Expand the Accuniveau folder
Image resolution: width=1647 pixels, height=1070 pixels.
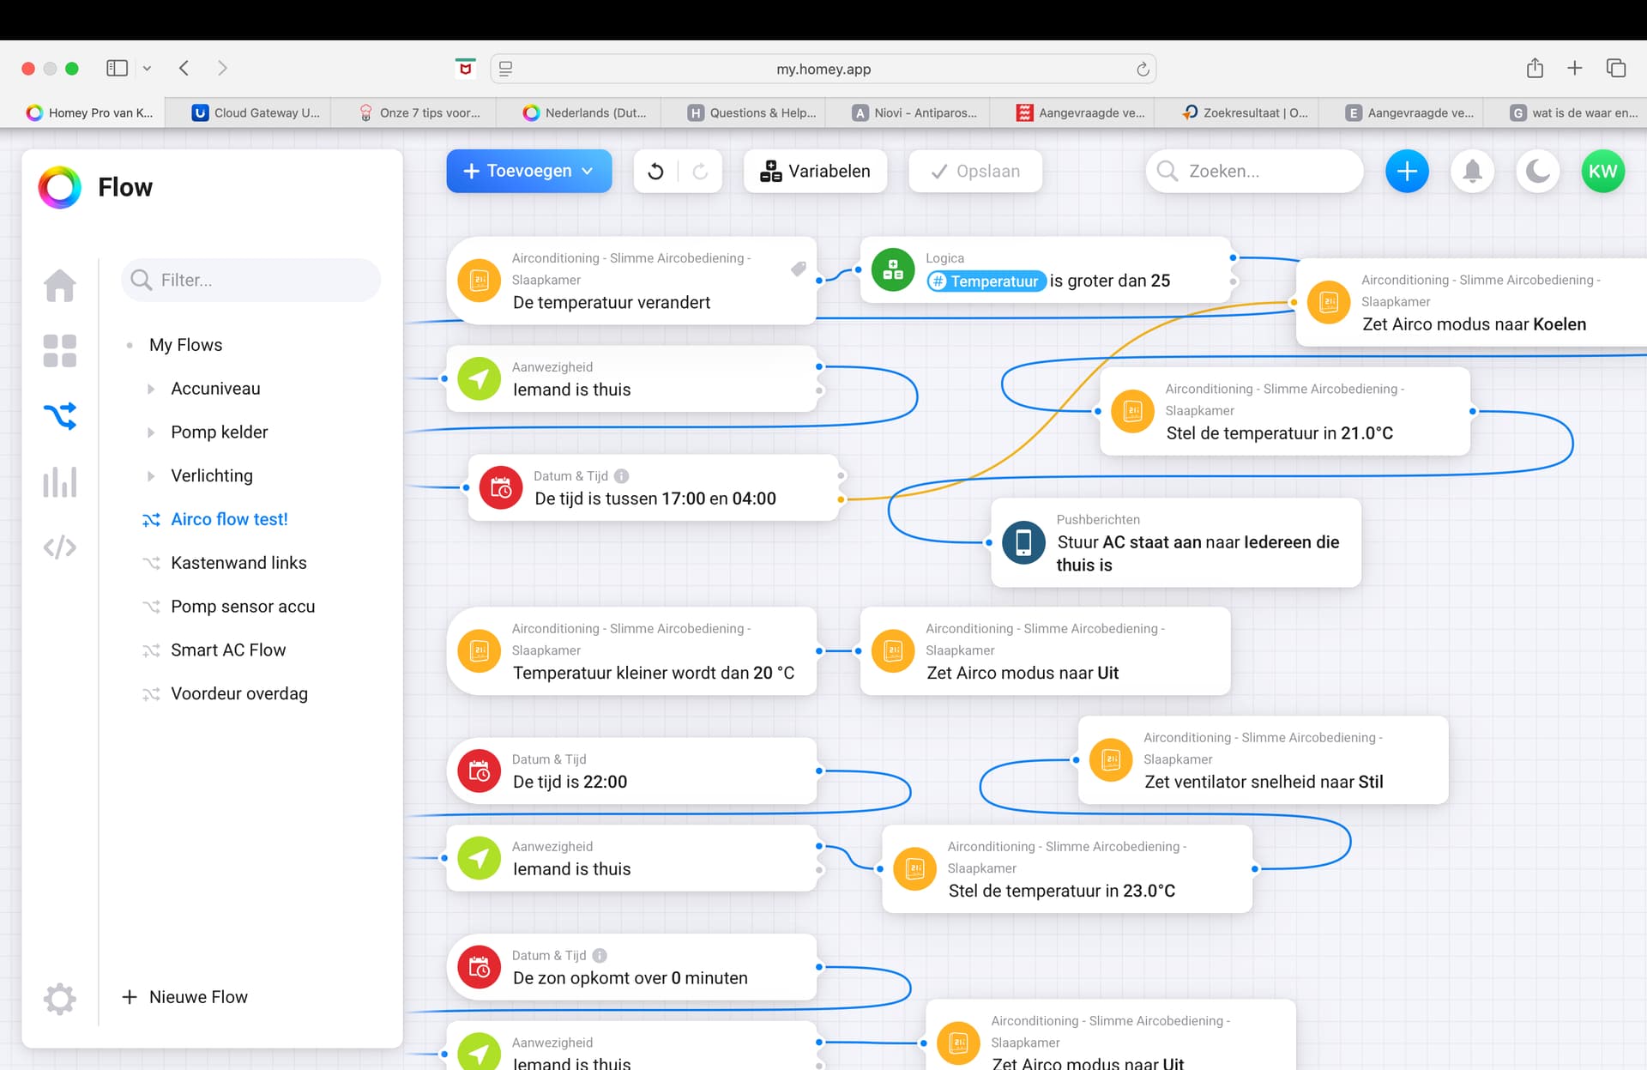point(151,389)
